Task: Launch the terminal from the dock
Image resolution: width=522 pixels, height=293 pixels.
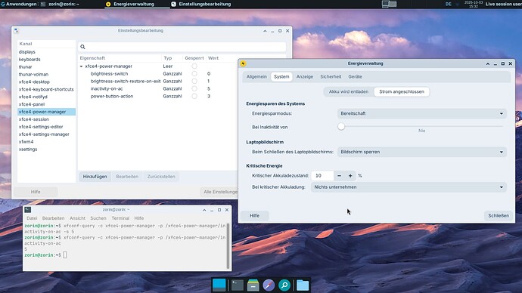Action: point(238,285)
